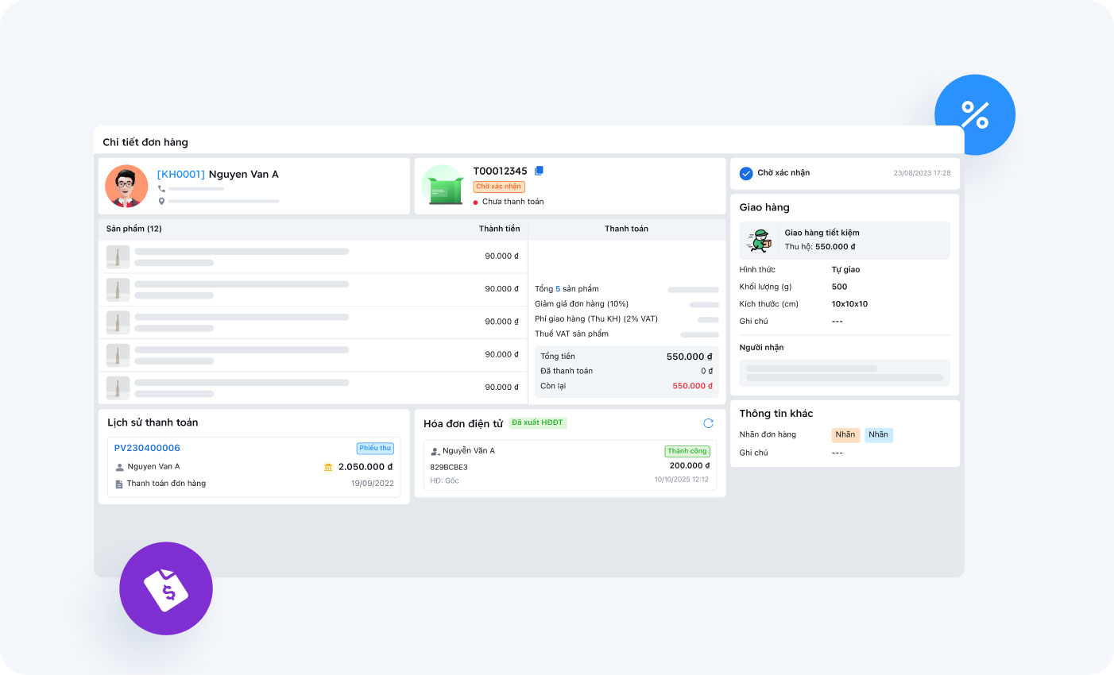Viewport: 1114px width, 675px height.
Task: Click the orange Chờ xác nhận status badge
Action: click(499, 187)
